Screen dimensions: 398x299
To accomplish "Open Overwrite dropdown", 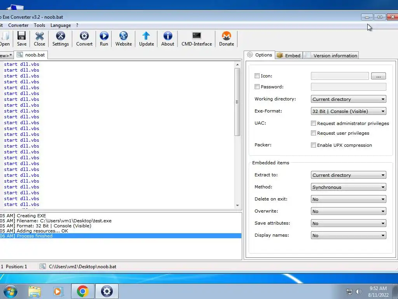I will pyautogui.click(x=348, y=211).
